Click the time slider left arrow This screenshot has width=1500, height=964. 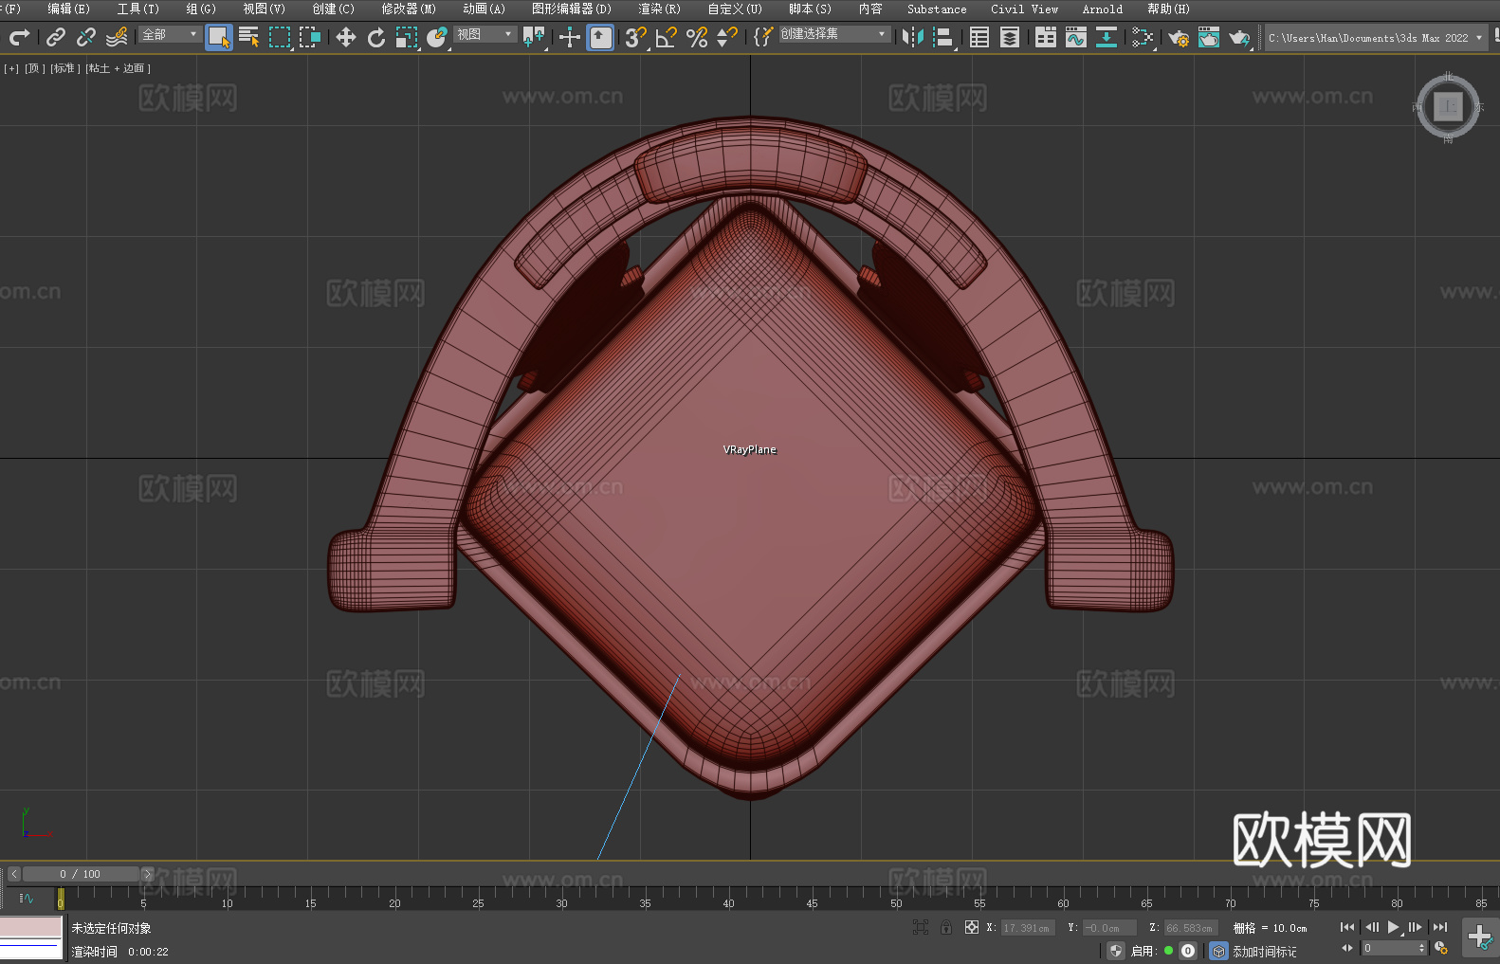click(14, 874)
